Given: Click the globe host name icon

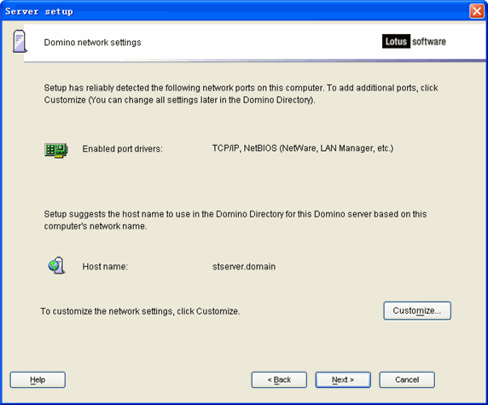Looking at the screenshot, I should tap(56, 266).
